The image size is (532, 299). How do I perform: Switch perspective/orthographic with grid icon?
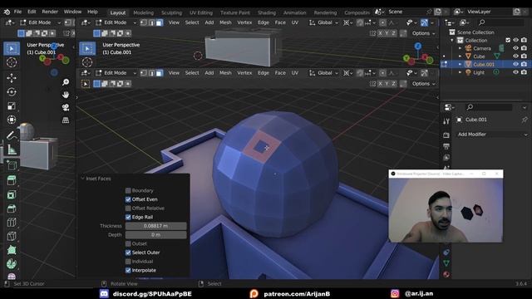66,120
